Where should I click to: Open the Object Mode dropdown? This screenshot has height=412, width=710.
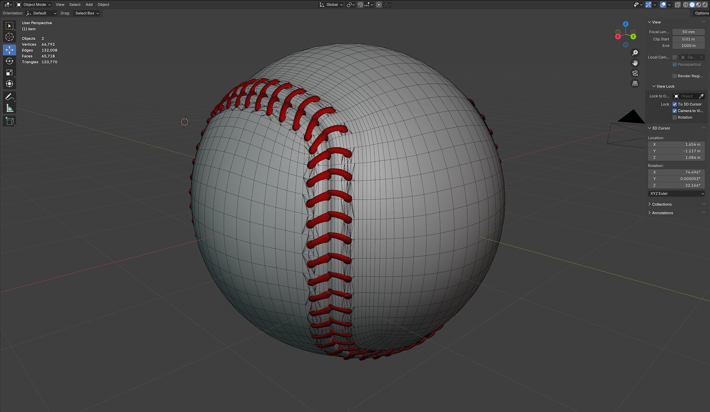34,5
